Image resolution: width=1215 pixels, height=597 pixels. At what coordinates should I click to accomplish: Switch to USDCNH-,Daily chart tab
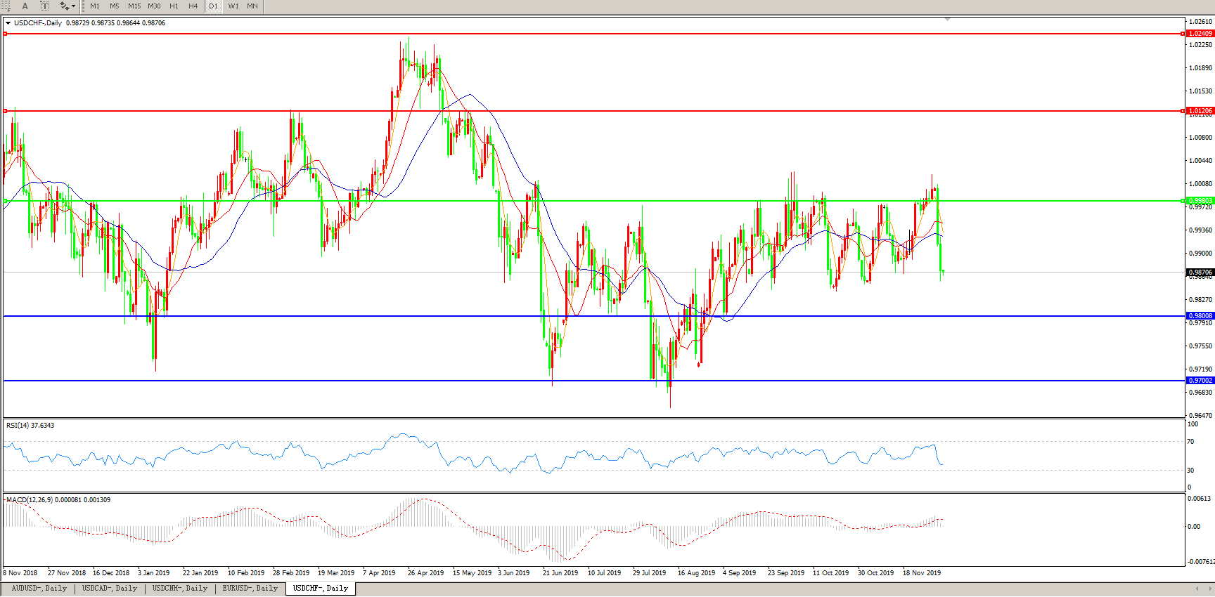[179, 589]
